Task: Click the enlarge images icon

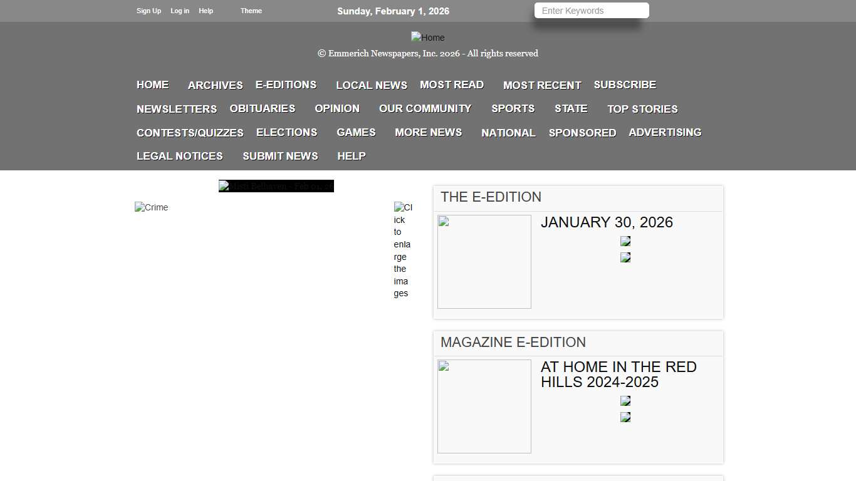Action: [402, 250]
